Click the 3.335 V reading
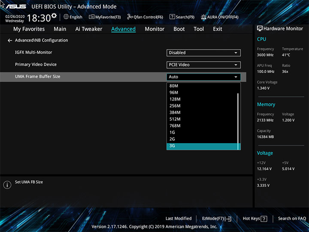Viewport: 309px width, 232px height. pos(263,186)
